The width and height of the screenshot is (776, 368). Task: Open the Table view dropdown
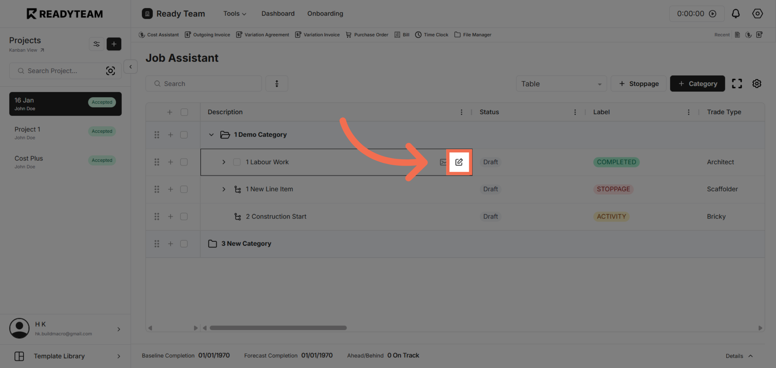[x=561, y=83]
